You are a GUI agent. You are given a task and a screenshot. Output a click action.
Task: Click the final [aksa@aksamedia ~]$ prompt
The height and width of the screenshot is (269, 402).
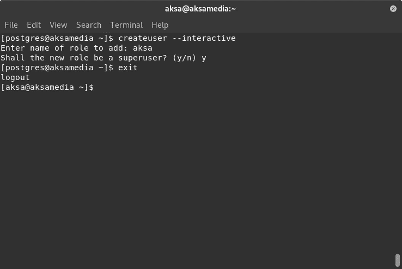pos(47,87)
